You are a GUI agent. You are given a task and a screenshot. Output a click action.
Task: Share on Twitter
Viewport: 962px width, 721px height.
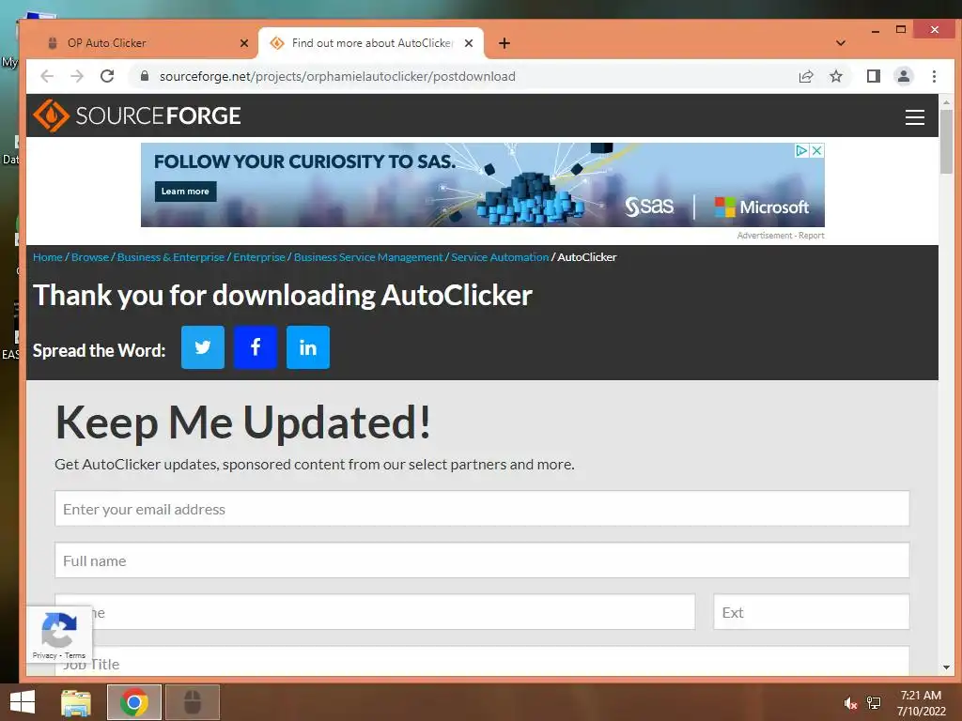click(x=203, y=347)
